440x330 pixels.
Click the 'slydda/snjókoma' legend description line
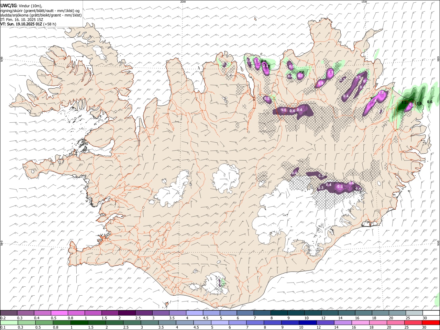click(41, 15)
